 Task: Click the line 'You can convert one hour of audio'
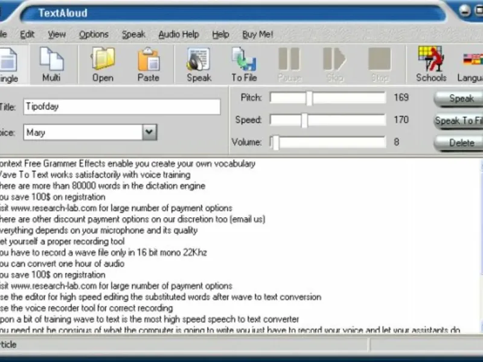62,264
